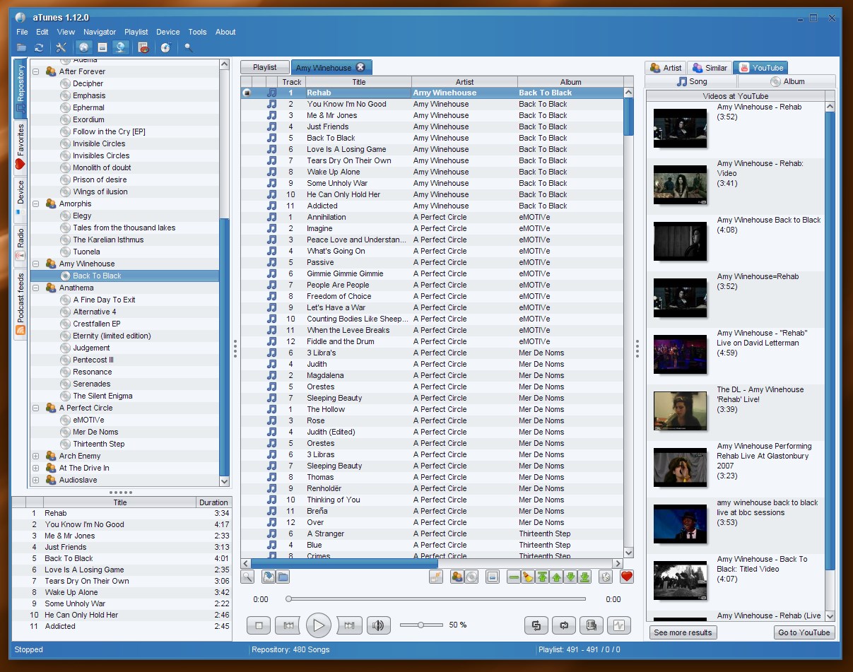Collapse the Amorphis artist node
Screen dimensions: 853x672
tap(36, 204)
